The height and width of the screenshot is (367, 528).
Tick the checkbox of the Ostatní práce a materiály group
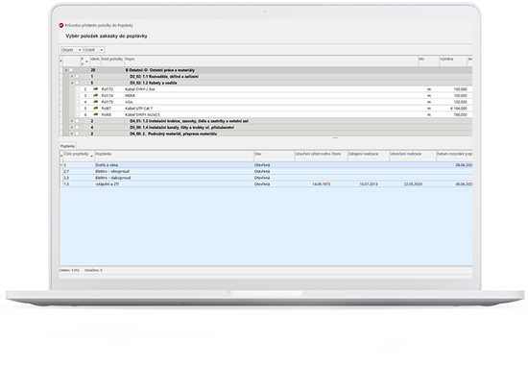pyautogui.click(x=71, y=70)
